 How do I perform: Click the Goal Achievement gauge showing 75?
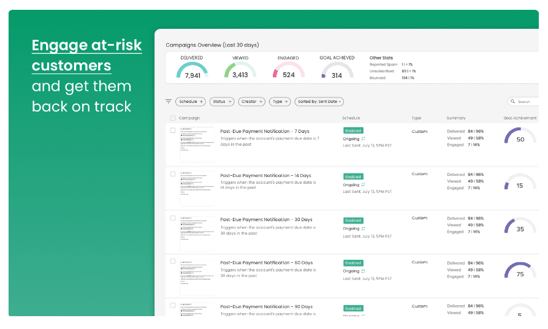520,271
